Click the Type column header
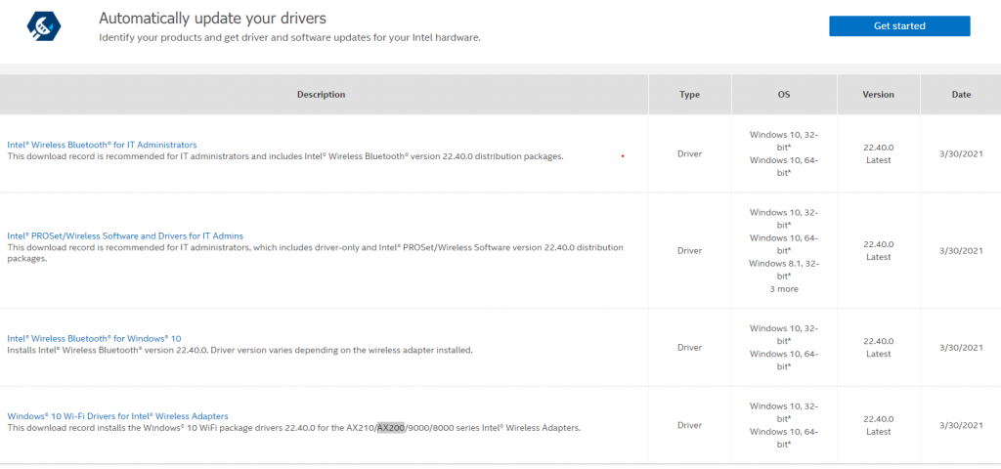Viewport: 1001px width, 469px height. coord(689,95)
